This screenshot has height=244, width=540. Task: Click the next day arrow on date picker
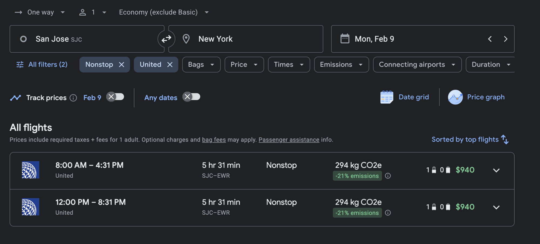tap(506, 39)
